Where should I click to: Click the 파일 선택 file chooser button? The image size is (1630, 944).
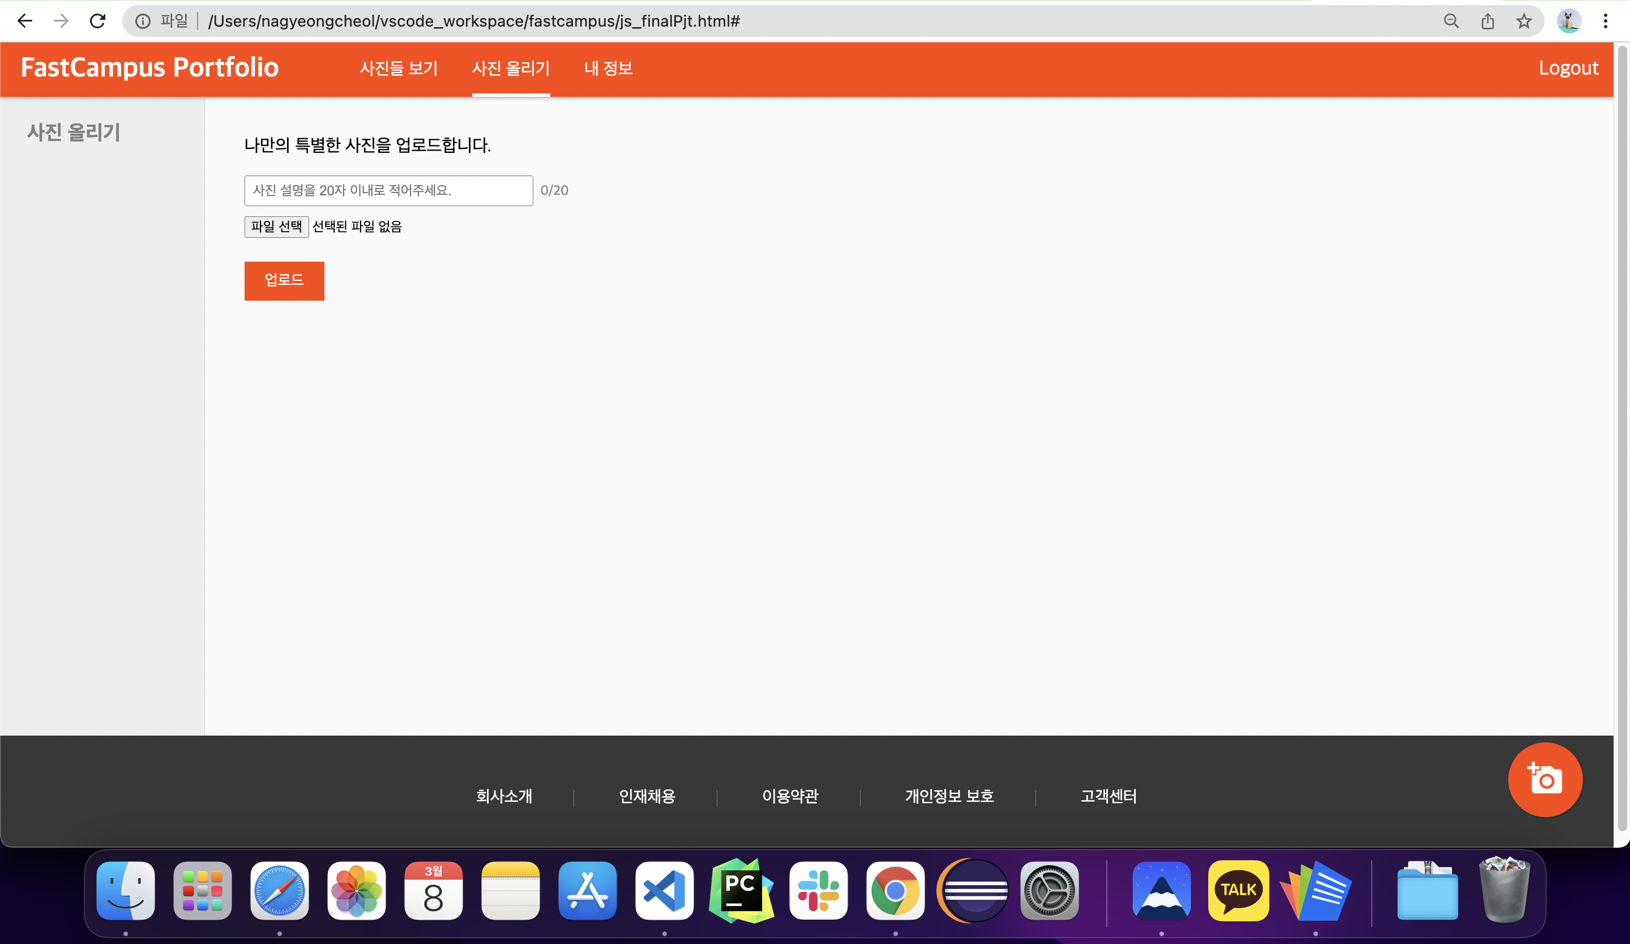tap(276, 227)
